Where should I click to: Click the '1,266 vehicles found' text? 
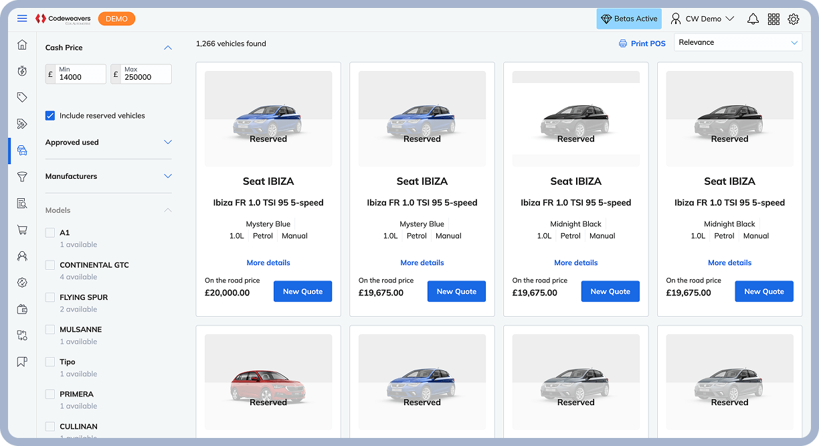click(x=231, y=44)
